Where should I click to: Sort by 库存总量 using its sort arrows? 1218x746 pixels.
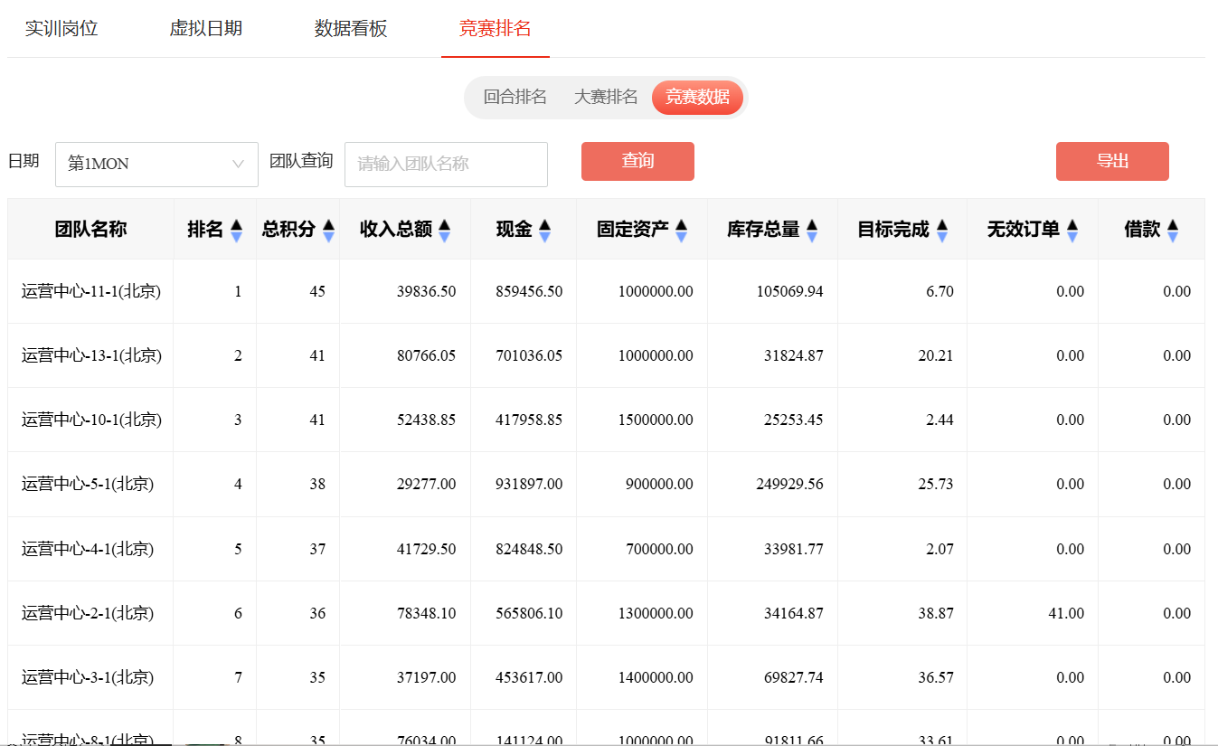(x=812, y=231)
